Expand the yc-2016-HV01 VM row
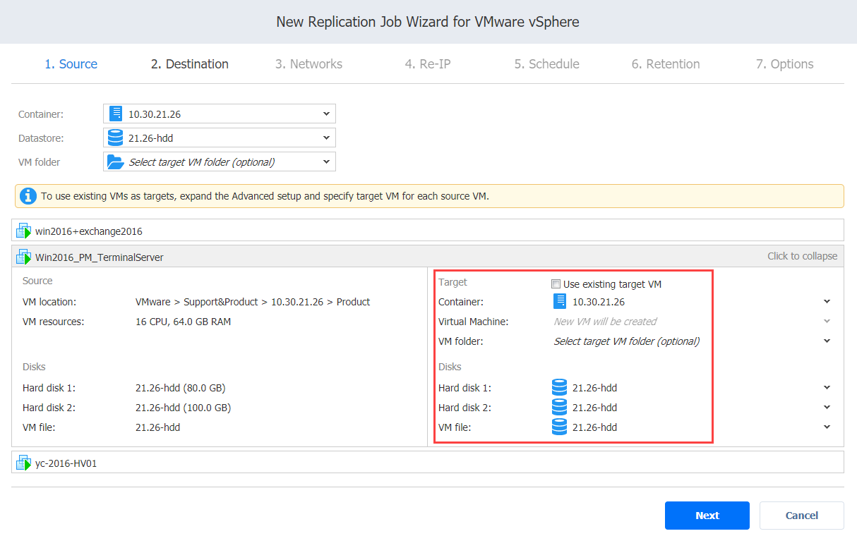 tap(428, 463)
